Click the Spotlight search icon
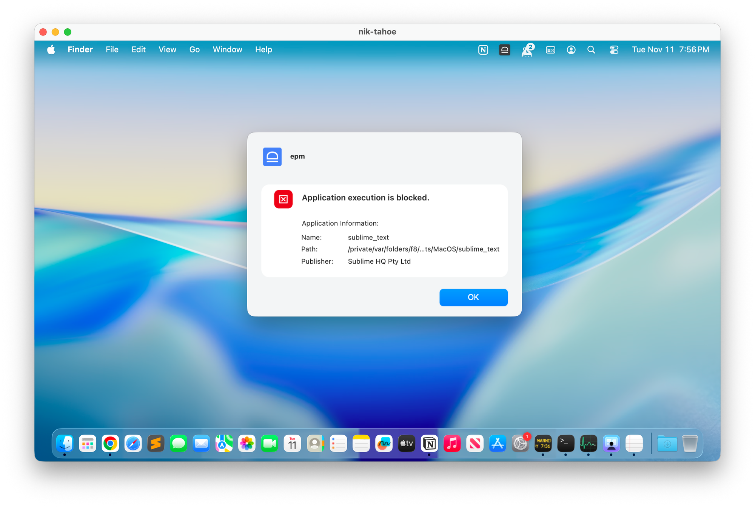The height and width of the screenshot is (507, 755). point(591,50)
